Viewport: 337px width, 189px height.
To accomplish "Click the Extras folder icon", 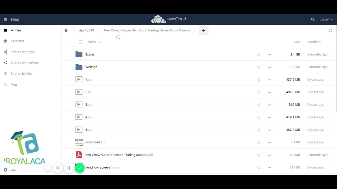I will point(79,54).
